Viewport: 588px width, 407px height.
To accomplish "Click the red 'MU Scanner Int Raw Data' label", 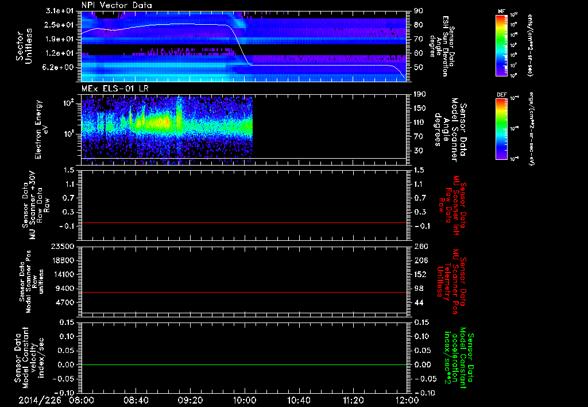I will tap(452, 205).
